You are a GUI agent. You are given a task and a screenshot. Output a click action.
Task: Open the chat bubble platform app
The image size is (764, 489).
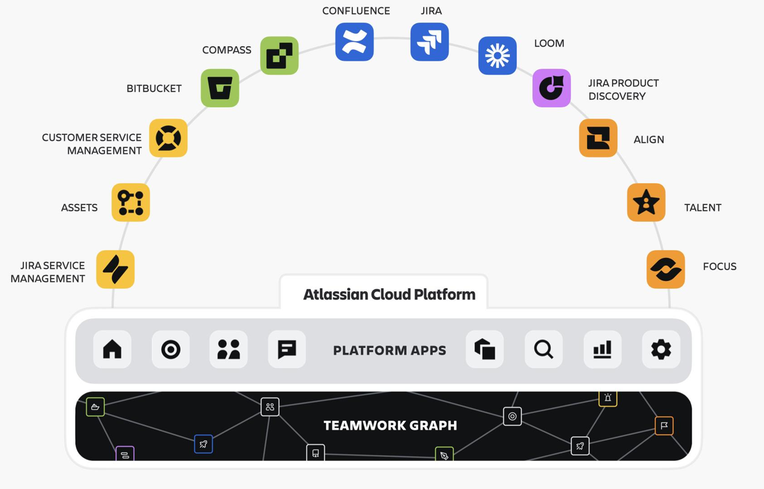(287, 350)
